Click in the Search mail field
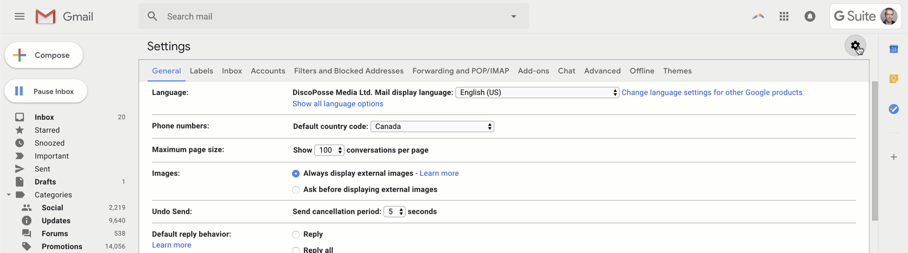 [333, 17]
